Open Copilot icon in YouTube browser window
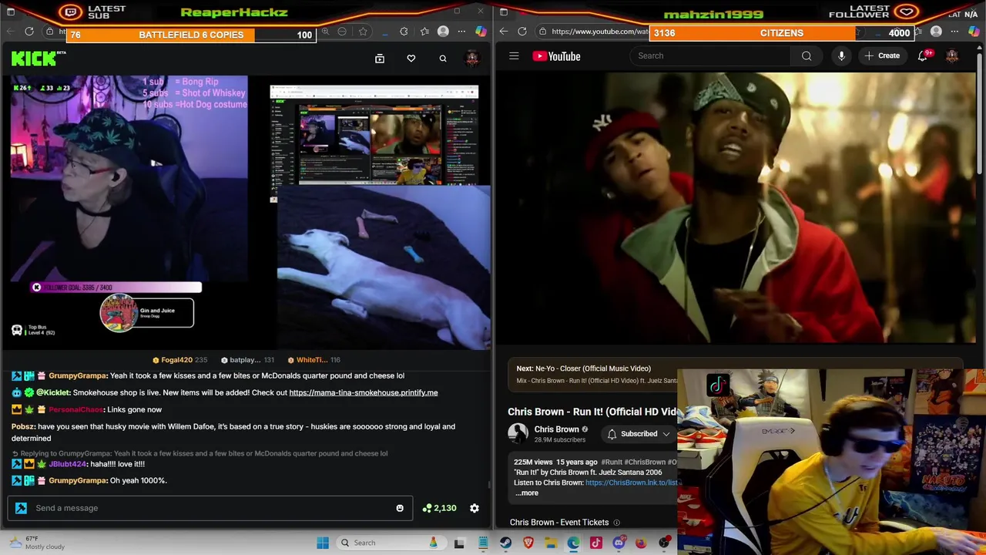 click(974, 32)
